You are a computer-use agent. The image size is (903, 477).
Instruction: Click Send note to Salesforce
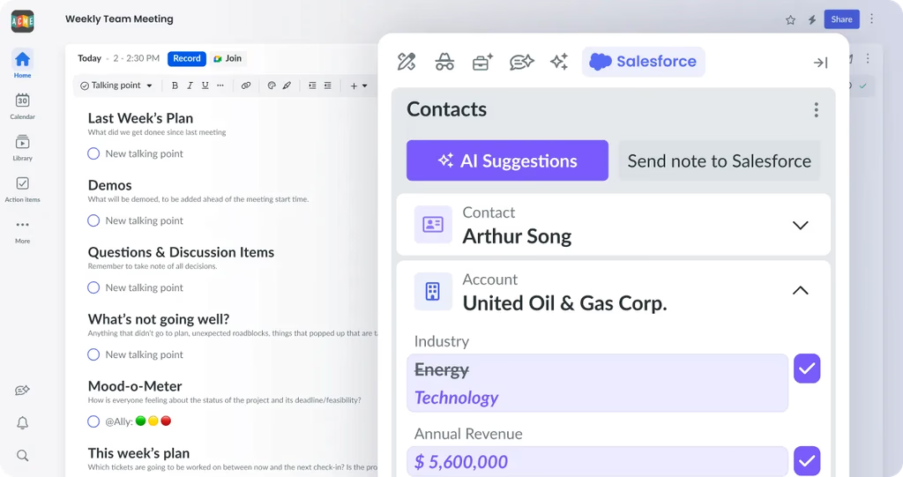click(x=720, y=160)
